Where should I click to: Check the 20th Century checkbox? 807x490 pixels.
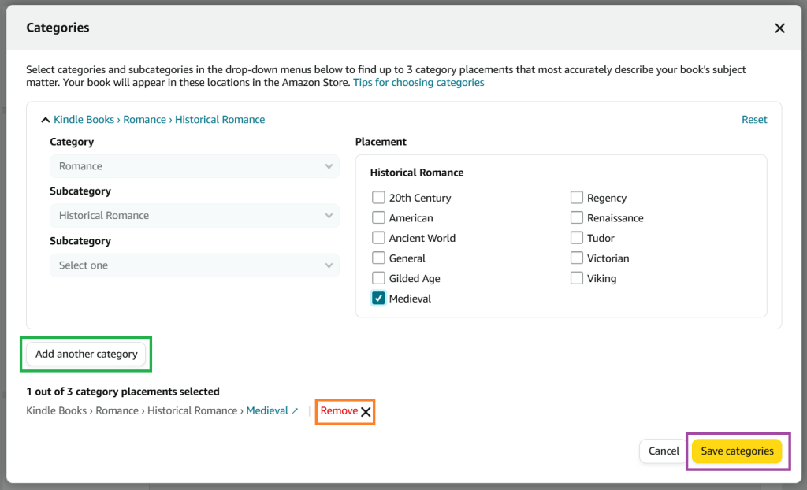(x=378, y=198)
